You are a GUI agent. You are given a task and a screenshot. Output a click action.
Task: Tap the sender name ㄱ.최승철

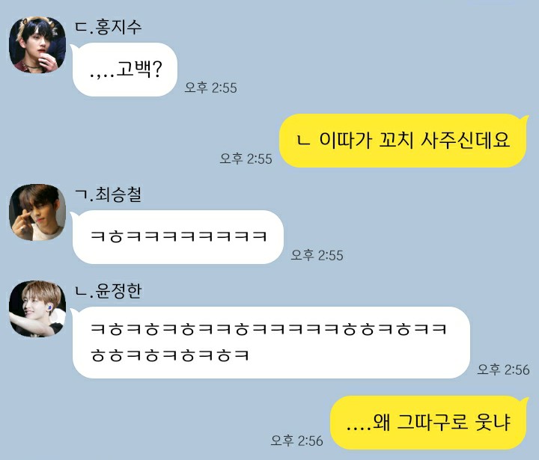coord(109,194)
